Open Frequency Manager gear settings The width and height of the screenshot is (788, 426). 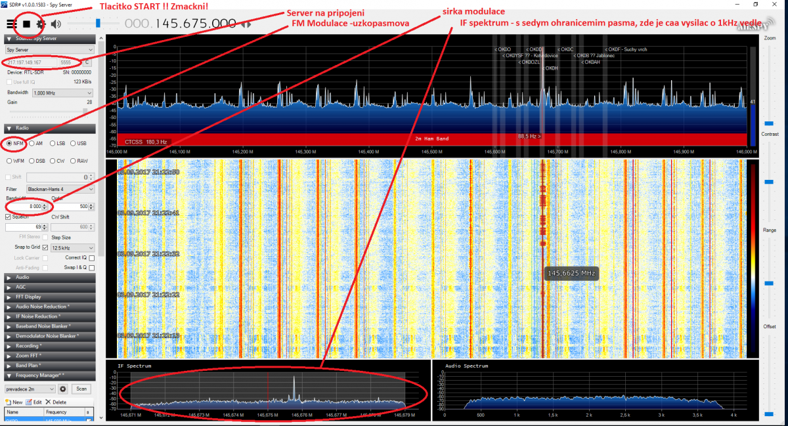[64, 389]
